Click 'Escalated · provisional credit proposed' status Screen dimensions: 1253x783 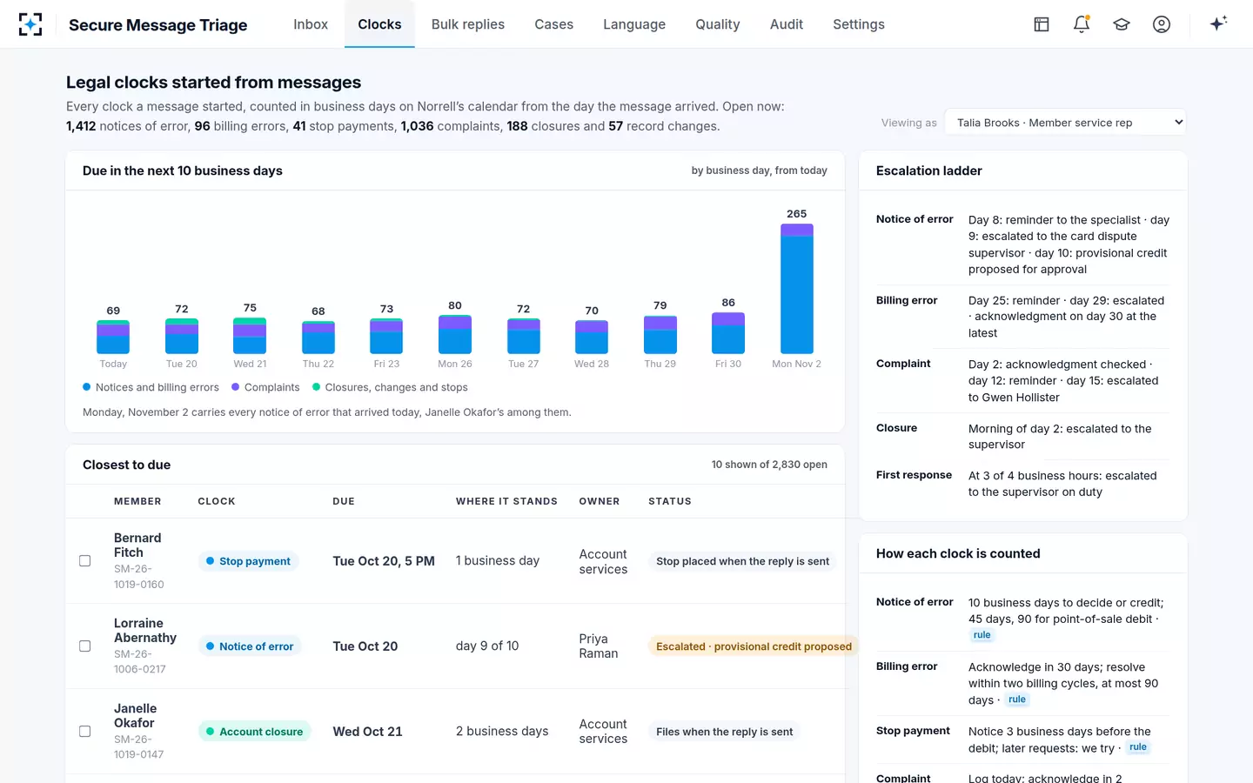tap(754, 646)
